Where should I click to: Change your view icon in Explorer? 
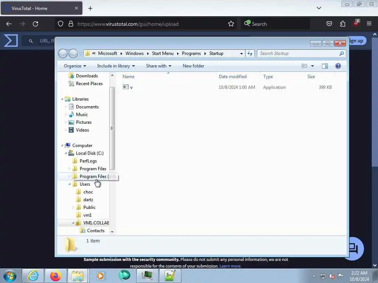(304, 66)
